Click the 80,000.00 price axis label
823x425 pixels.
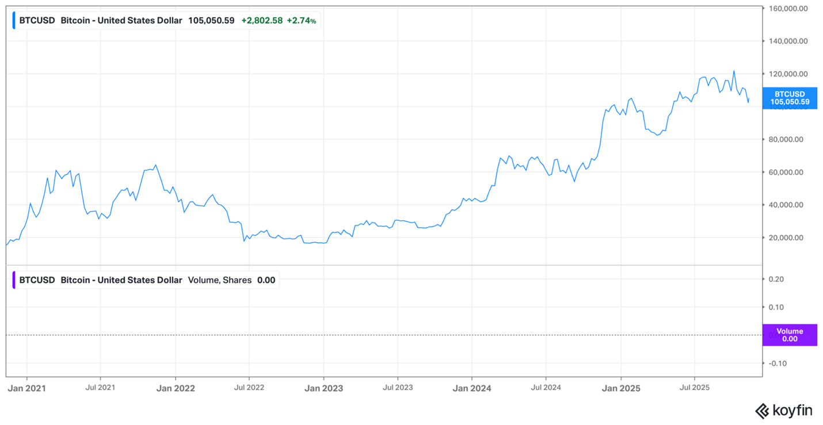(785, 140)
